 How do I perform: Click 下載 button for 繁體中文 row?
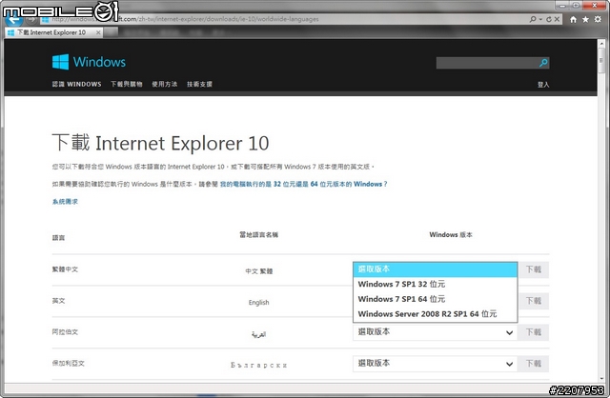click(534, 269)
